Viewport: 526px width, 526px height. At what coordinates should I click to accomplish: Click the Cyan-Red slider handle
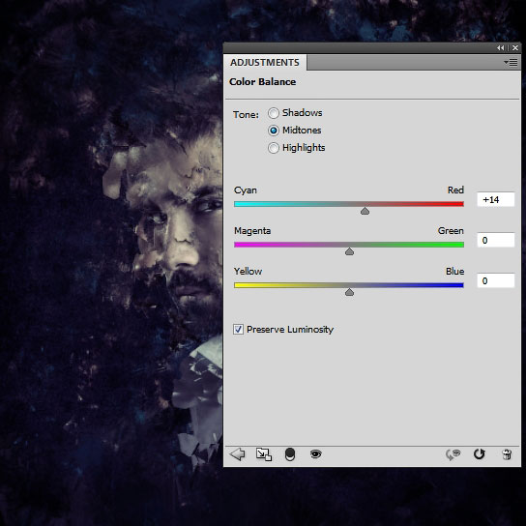tap(365, 211)
